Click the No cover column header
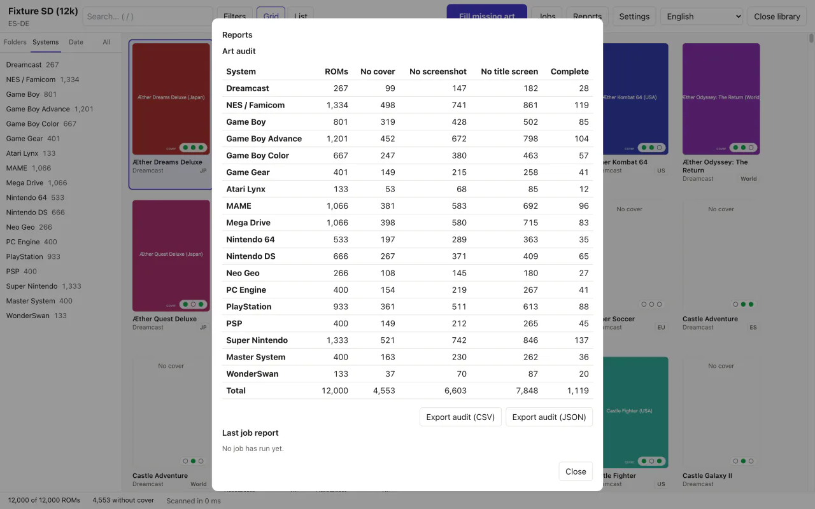 [378, 71]
